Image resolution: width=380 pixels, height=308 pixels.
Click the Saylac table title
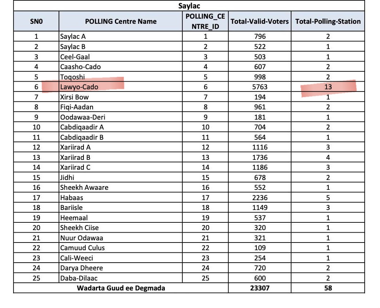pyautogui.click(x=189, y=6)
